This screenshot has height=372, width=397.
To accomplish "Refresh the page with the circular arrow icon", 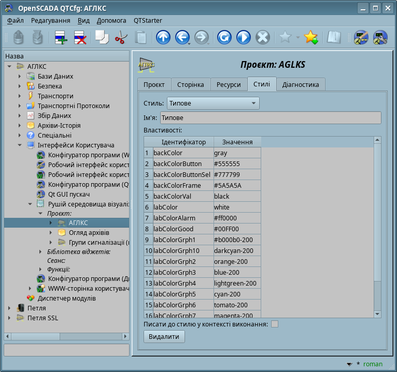I will (x=224, y=38).
